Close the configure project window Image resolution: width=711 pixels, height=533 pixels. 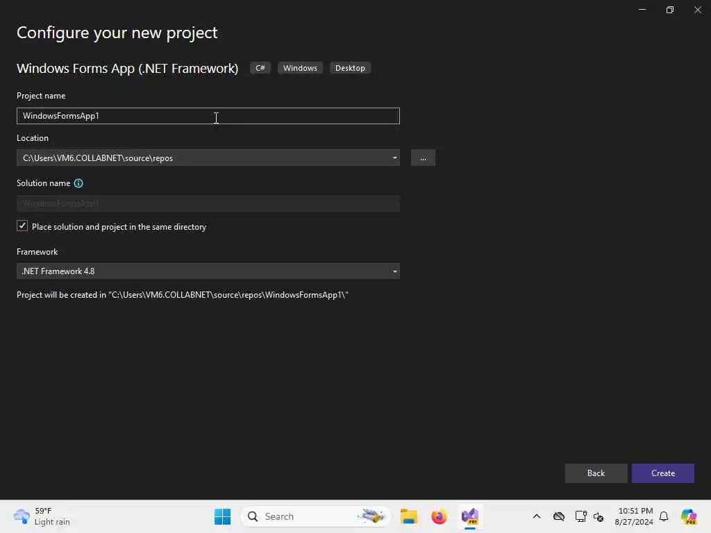coord(697,10)
